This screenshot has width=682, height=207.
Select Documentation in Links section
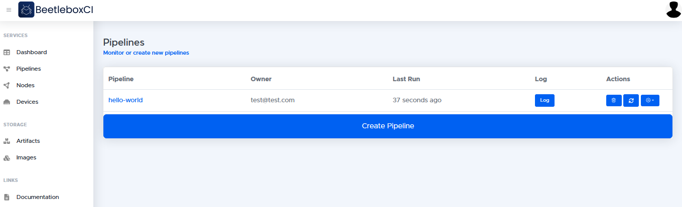(38, 197)
